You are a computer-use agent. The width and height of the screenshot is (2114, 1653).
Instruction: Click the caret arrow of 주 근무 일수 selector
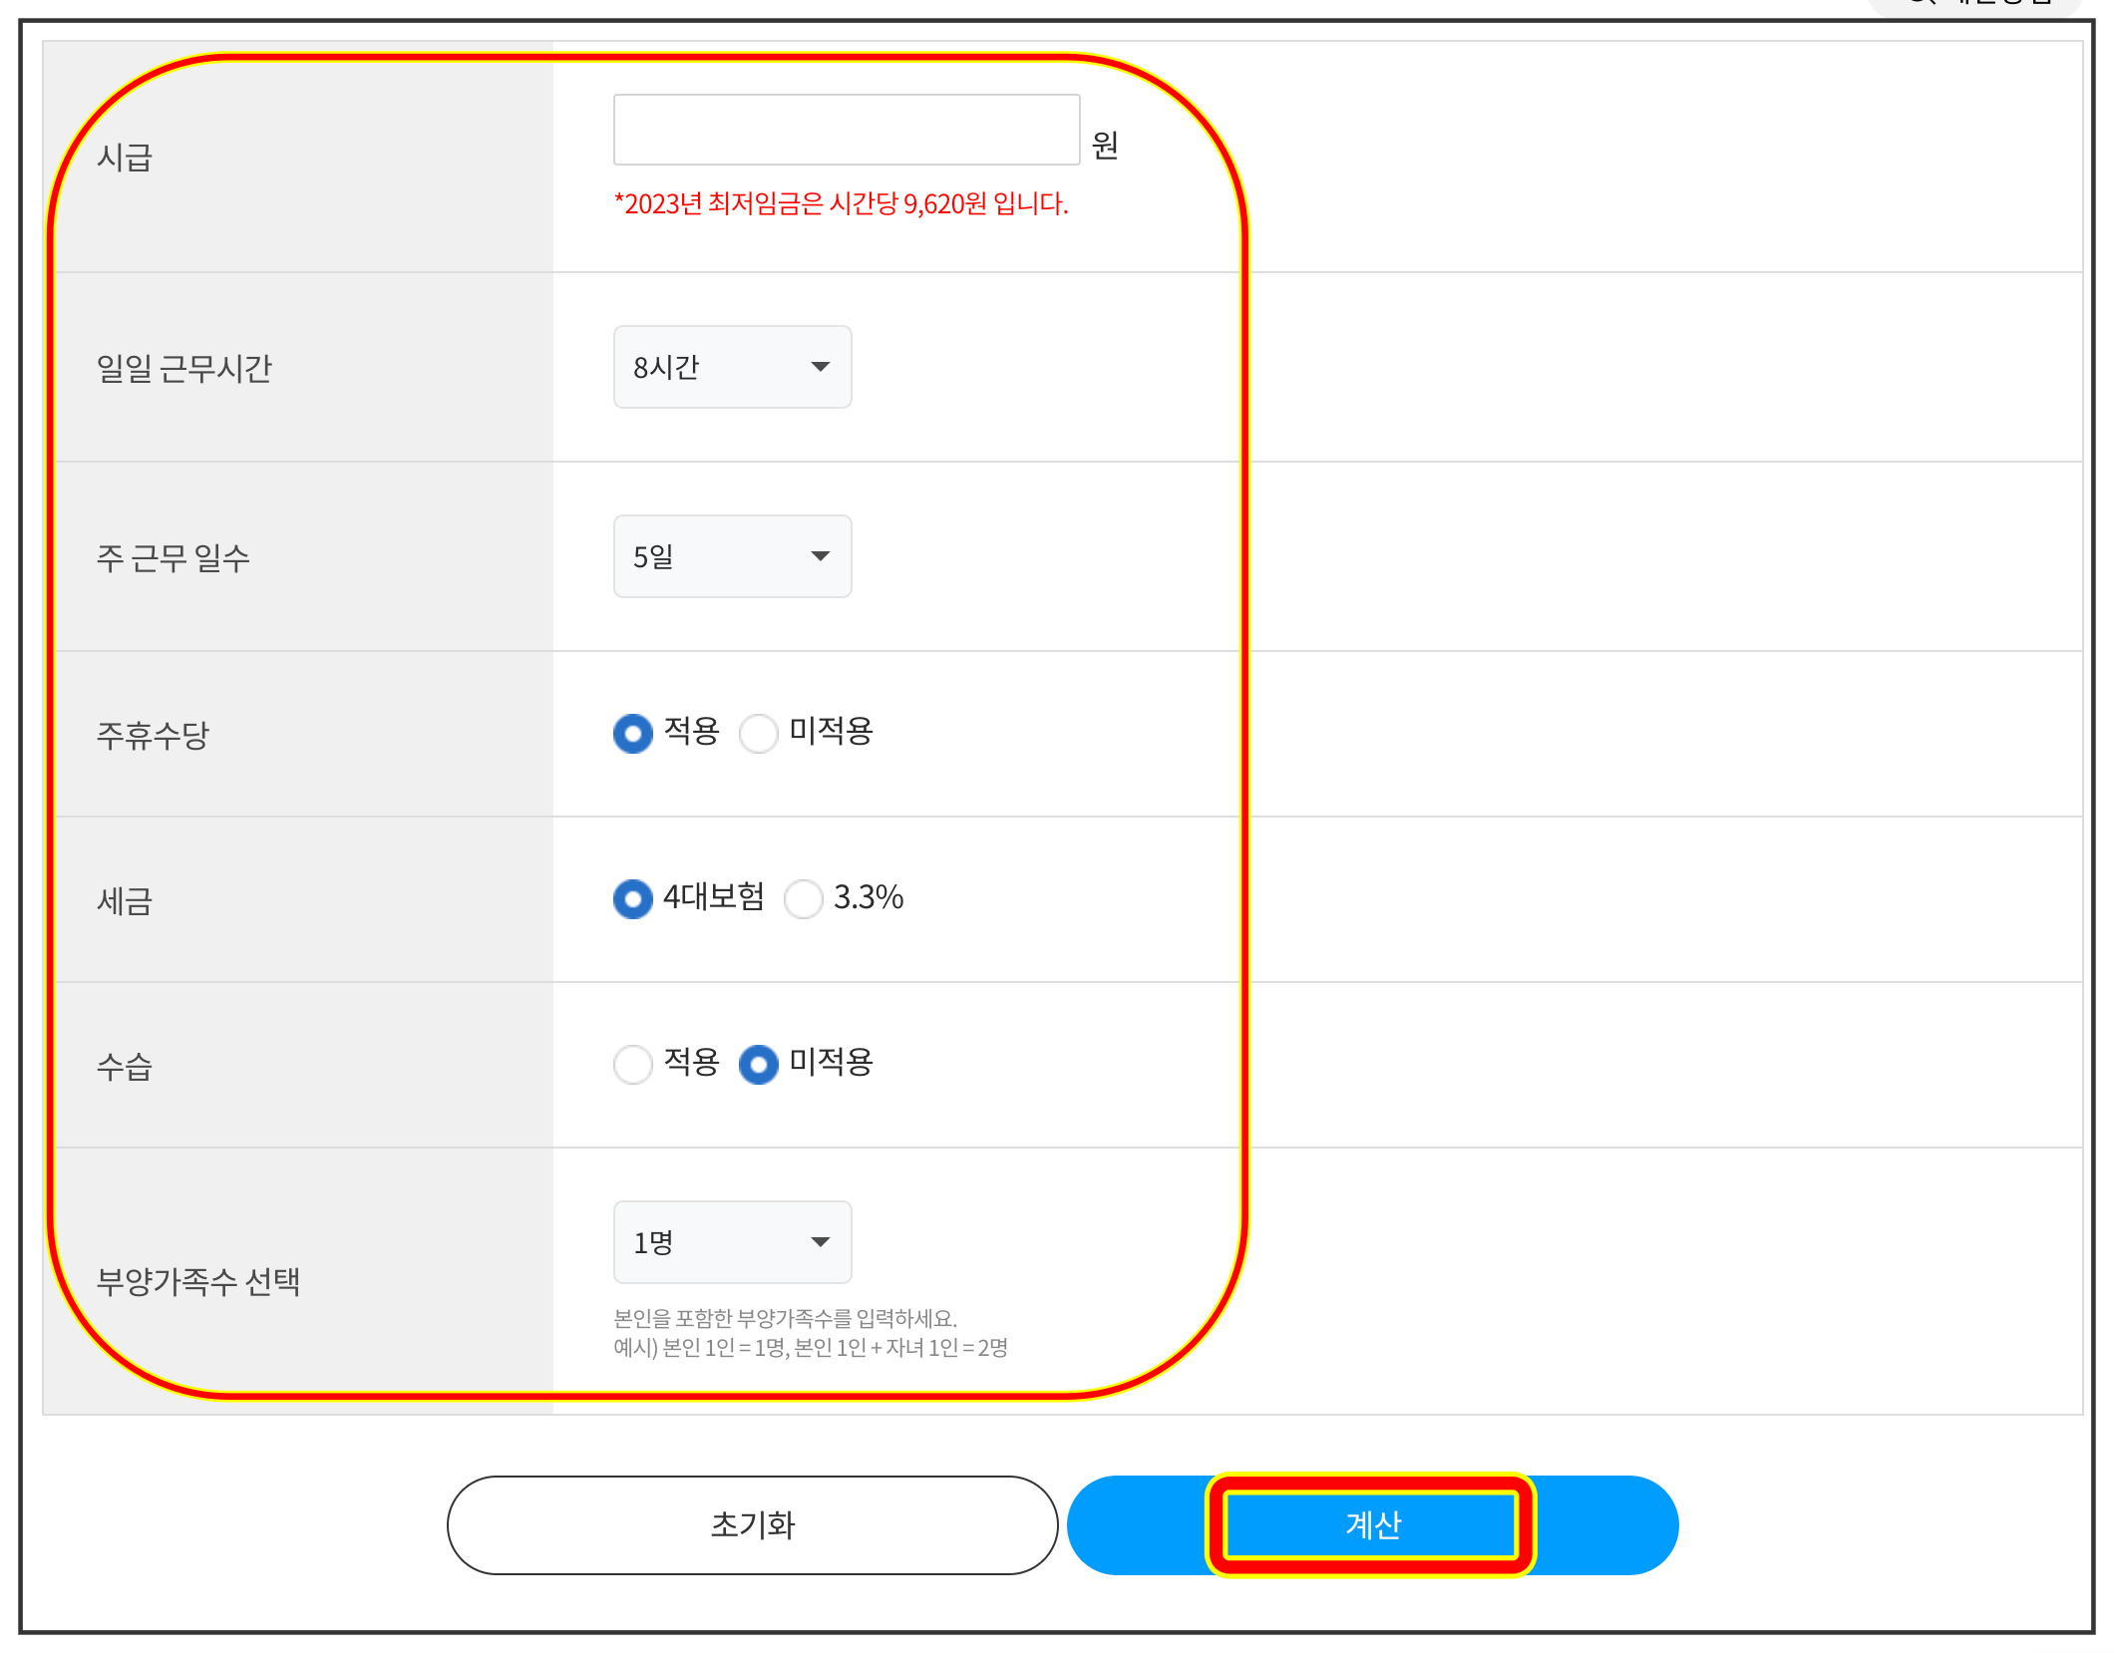(820, 556)
